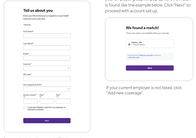Click the Month of birth field
Screen dimensions: 196x138
30,101
